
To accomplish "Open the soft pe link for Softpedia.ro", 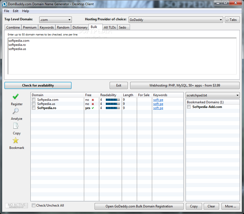I will click(x=158, y=108).
